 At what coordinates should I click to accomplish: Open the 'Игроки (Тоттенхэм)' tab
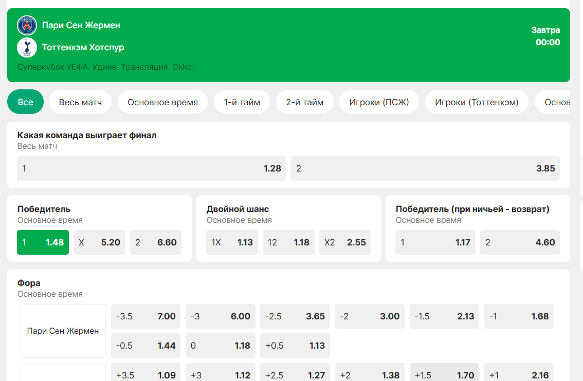[x=477, y=102]
